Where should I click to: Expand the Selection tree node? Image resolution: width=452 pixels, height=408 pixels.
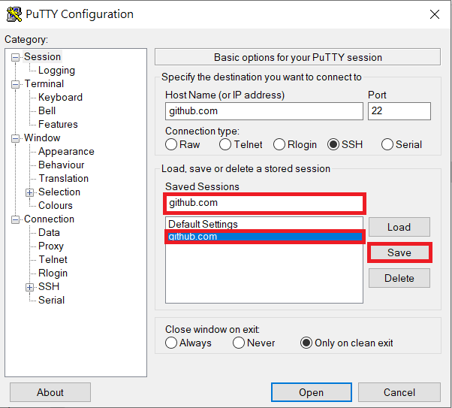coord(29,192)
